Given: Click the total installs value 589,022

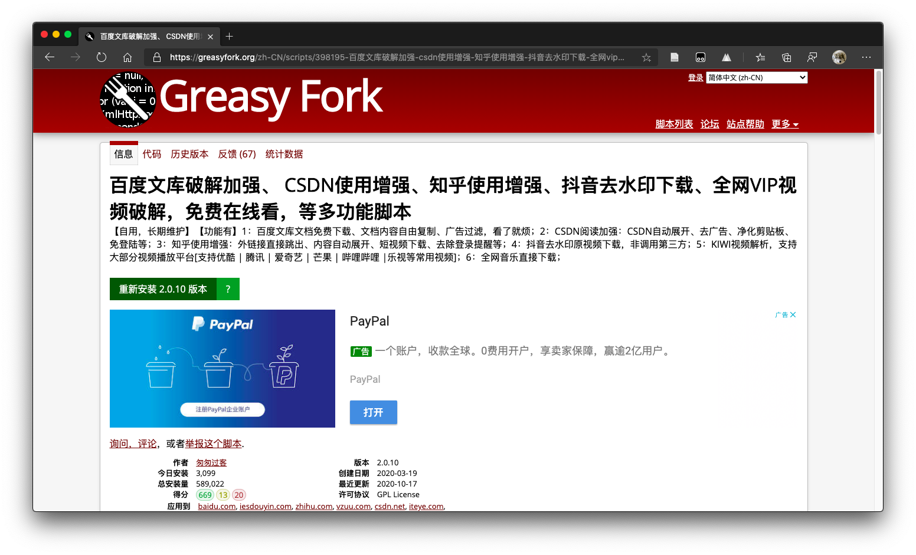Looking at the screenshot, I should tap(210, 484).
